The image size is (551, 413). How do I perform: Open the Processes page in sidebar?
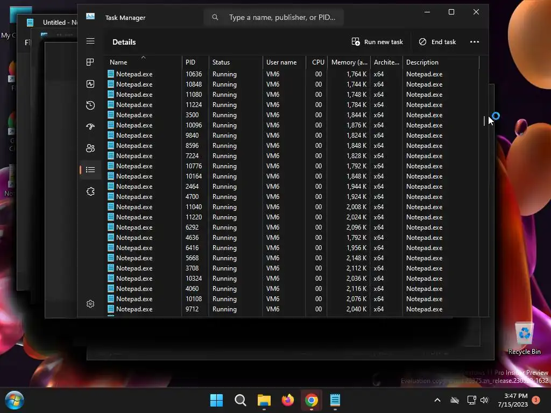point(90,62)
